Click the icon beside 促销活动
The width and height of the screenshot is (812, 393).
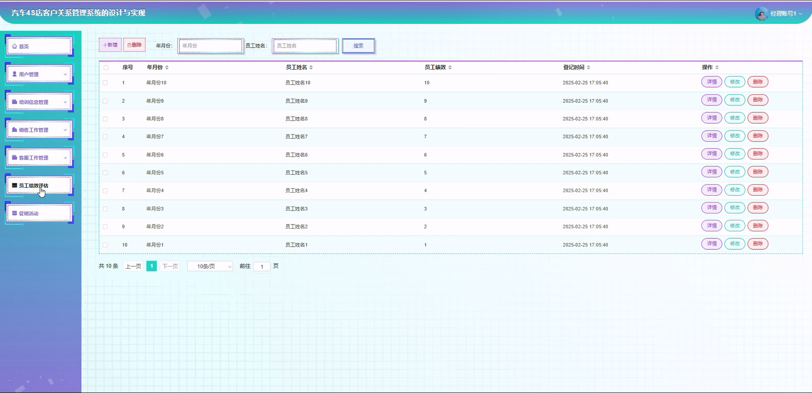(x=14, y=213)
